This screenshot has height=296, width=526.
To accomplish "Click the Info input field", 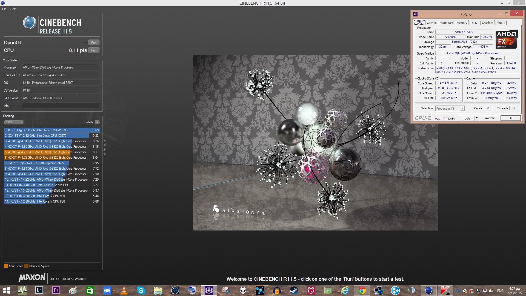I will [x=60, y=106].
